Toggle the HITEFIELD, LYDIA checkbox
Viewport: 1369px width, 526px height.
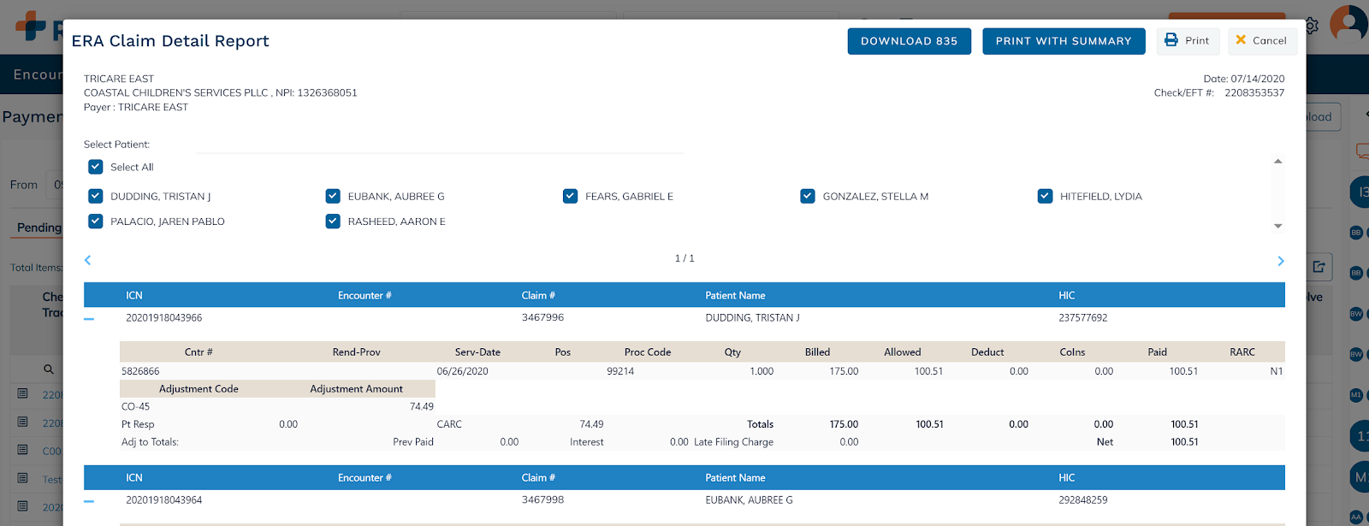click(x=1045, y=197)
